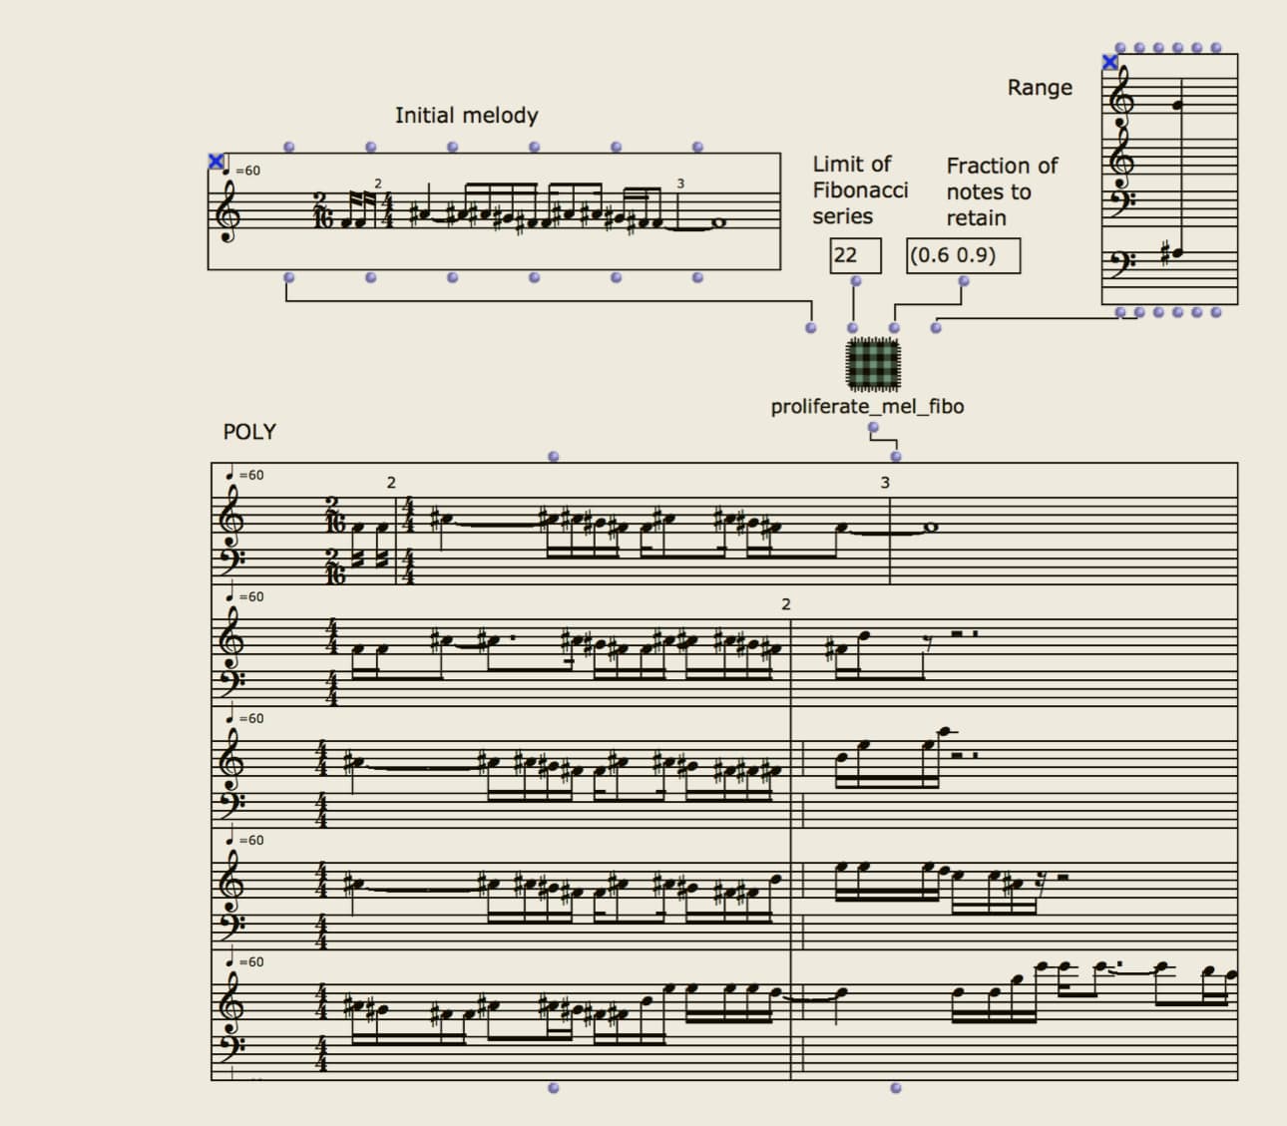The width and height of the screenshot is (1287, 1126).
Task: Click the leftmost inlet of proliferate_mel_fibo
Action: 810,327
